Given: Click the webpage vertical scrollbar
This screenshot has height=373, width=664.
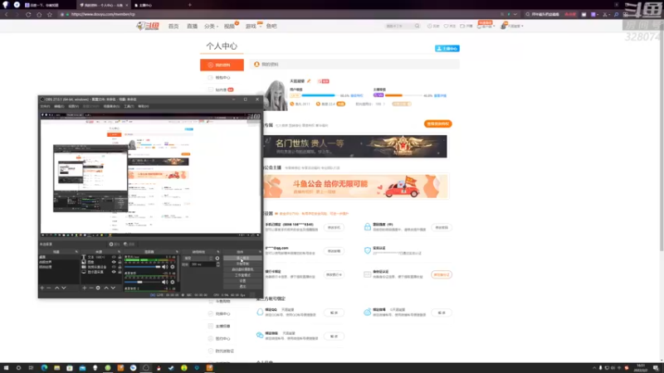Looking at the screenshot, I should (662, 139).
